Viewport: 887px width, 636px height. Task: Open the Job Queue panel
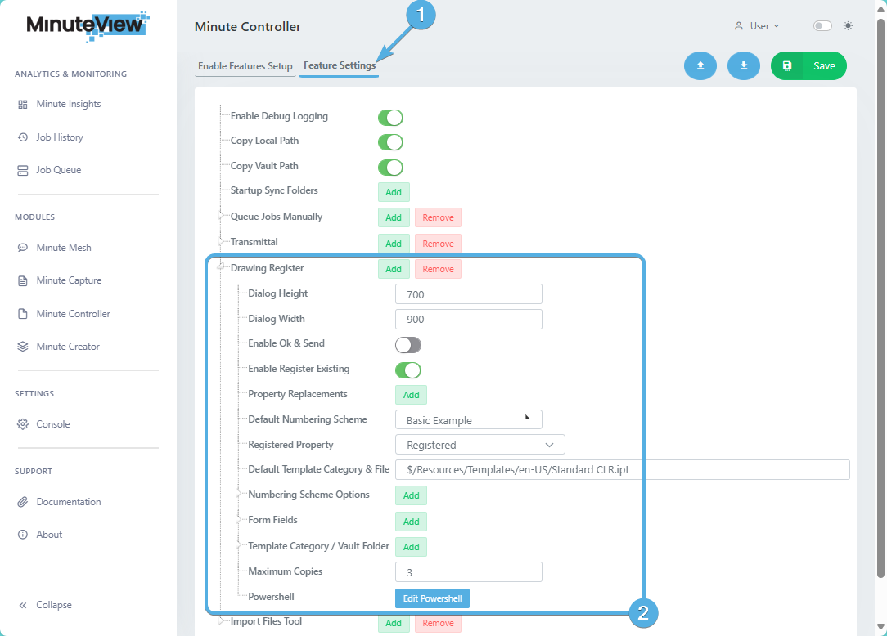tap(59, 169)
